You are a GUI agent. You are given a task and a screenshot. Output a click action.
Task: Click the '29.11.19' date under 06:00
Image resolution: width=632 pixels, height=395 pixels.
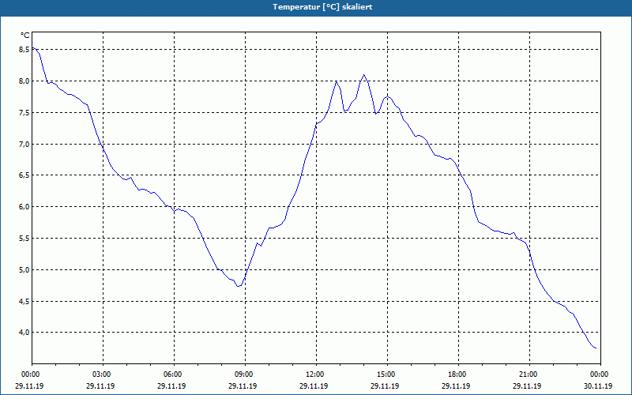pos(171,386)
